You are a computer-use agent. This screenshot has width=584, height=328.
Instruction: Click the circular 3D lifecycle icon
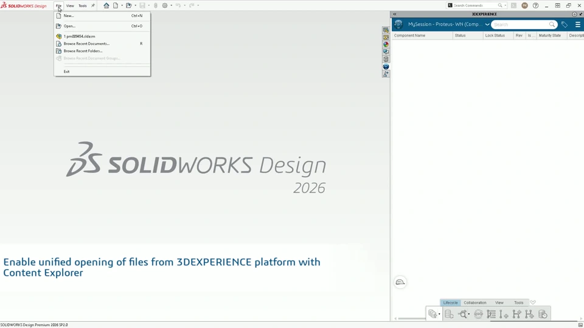[479, 314]
